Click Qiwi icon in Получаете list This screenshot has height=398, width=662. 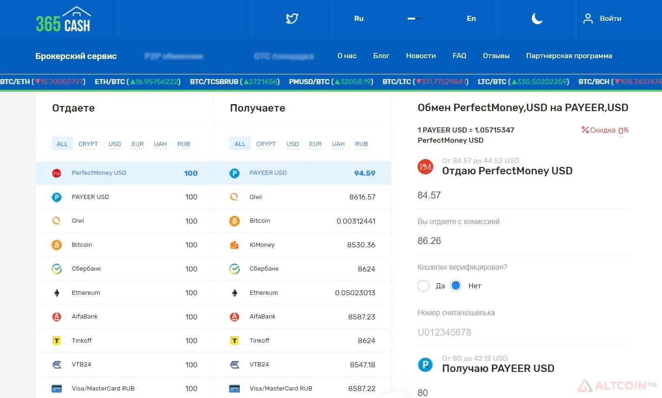[234, 197]
